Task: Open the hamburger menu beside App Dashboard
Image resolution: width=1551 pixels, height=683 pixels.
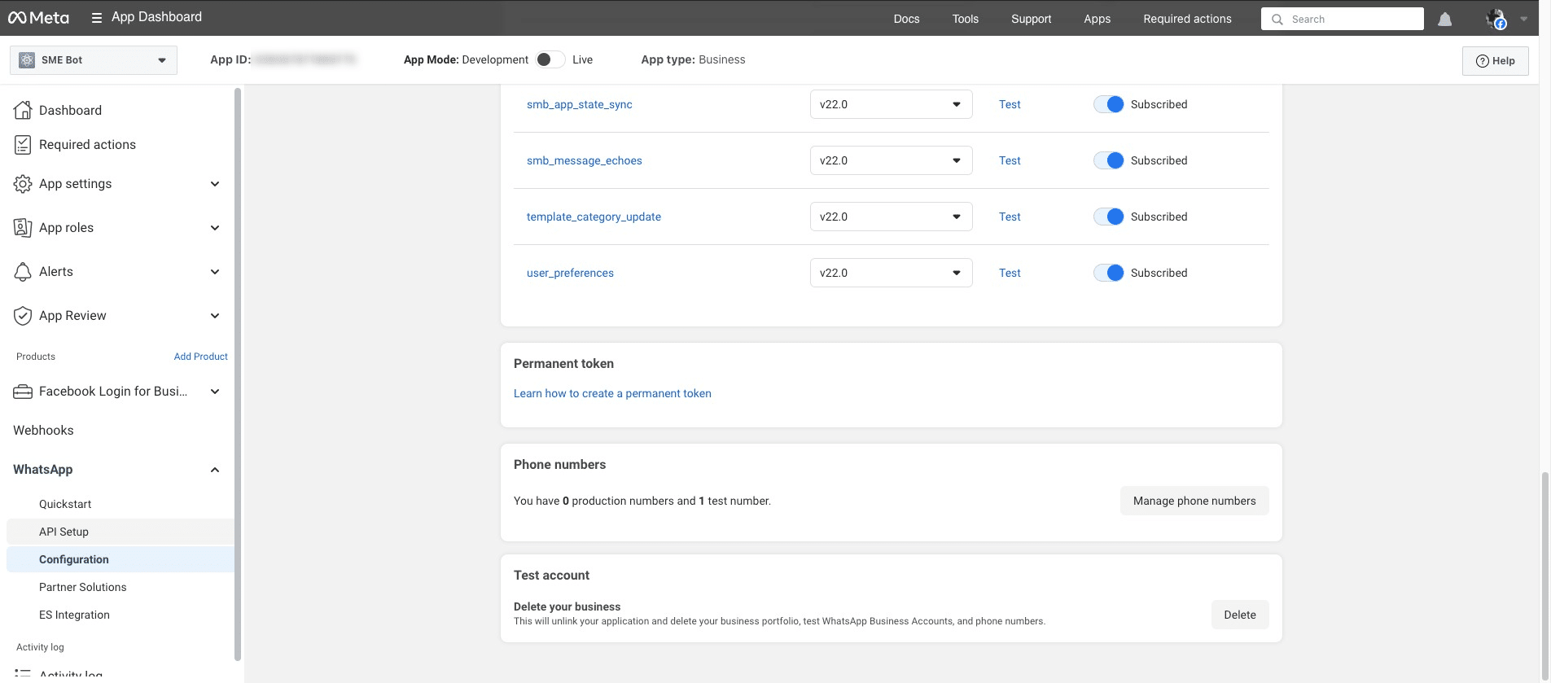Action: coord(97,18)
